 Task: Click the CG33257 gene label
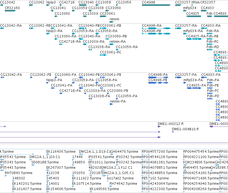pyautogui.click(x=183, y=2)
